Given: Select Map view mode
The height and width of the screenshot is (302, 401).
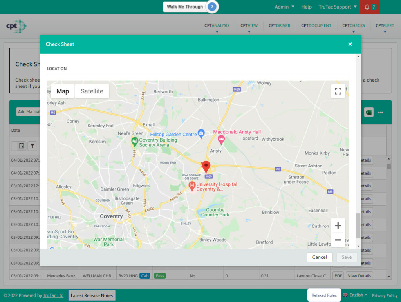Looking at the screenshot, I should (x=62, y=91).
